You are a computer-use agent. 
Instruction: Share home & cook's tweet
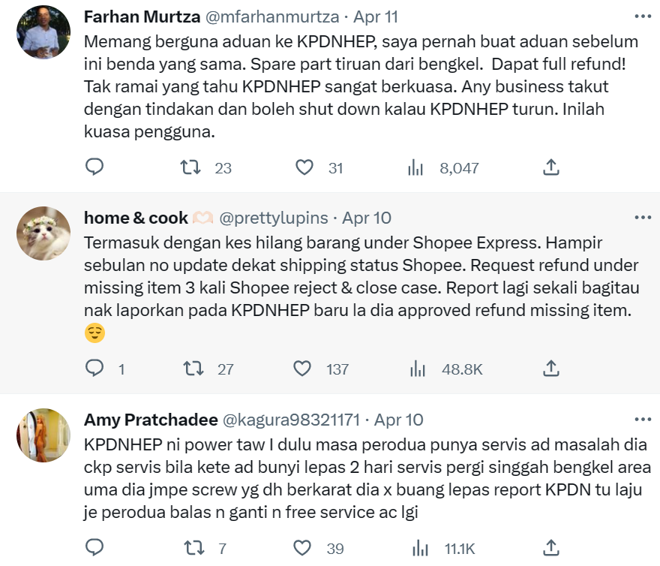(x=550, y=369)
